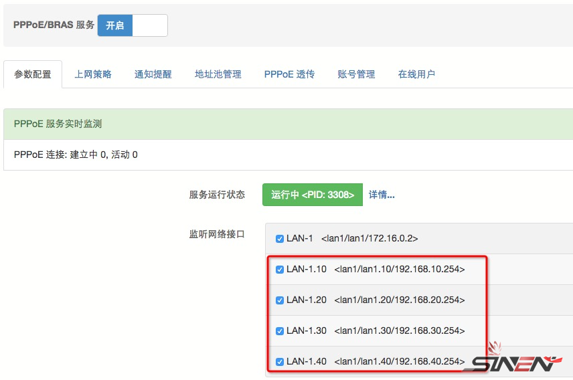Uncheck the LAN-1.40 interface checkbox
Image resolution: width=573 pixels, height=380 pixels.
coord(280,361)
